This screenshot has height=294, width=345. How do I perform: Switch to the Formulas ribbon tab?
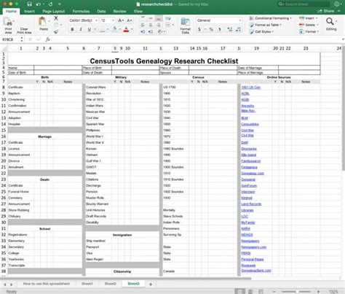pos(81,11)
